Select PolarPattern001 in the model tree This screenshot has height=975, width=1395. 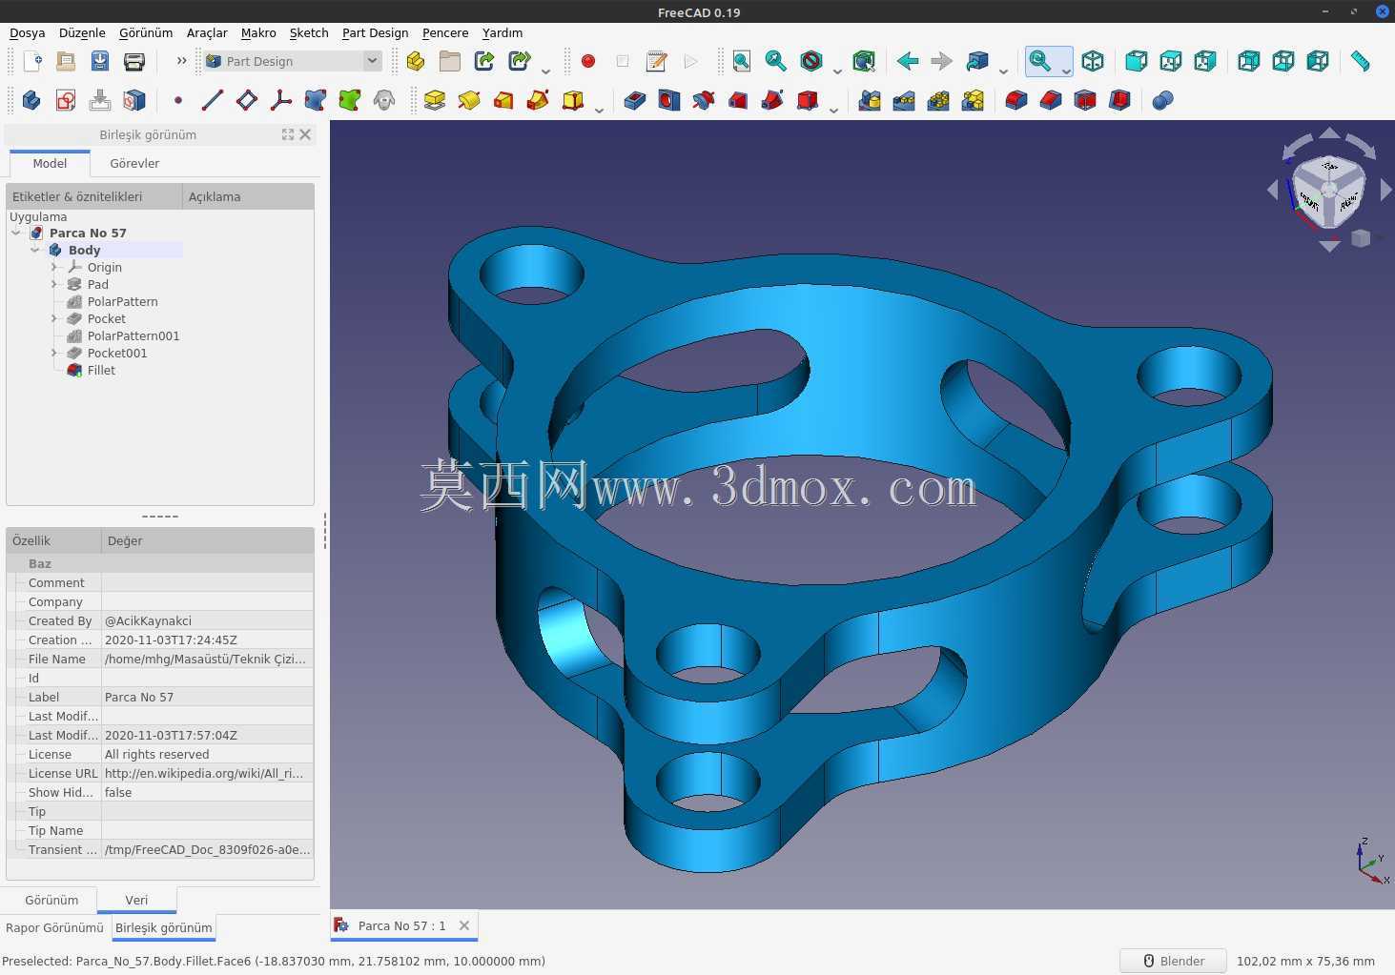tap(133, 335)
